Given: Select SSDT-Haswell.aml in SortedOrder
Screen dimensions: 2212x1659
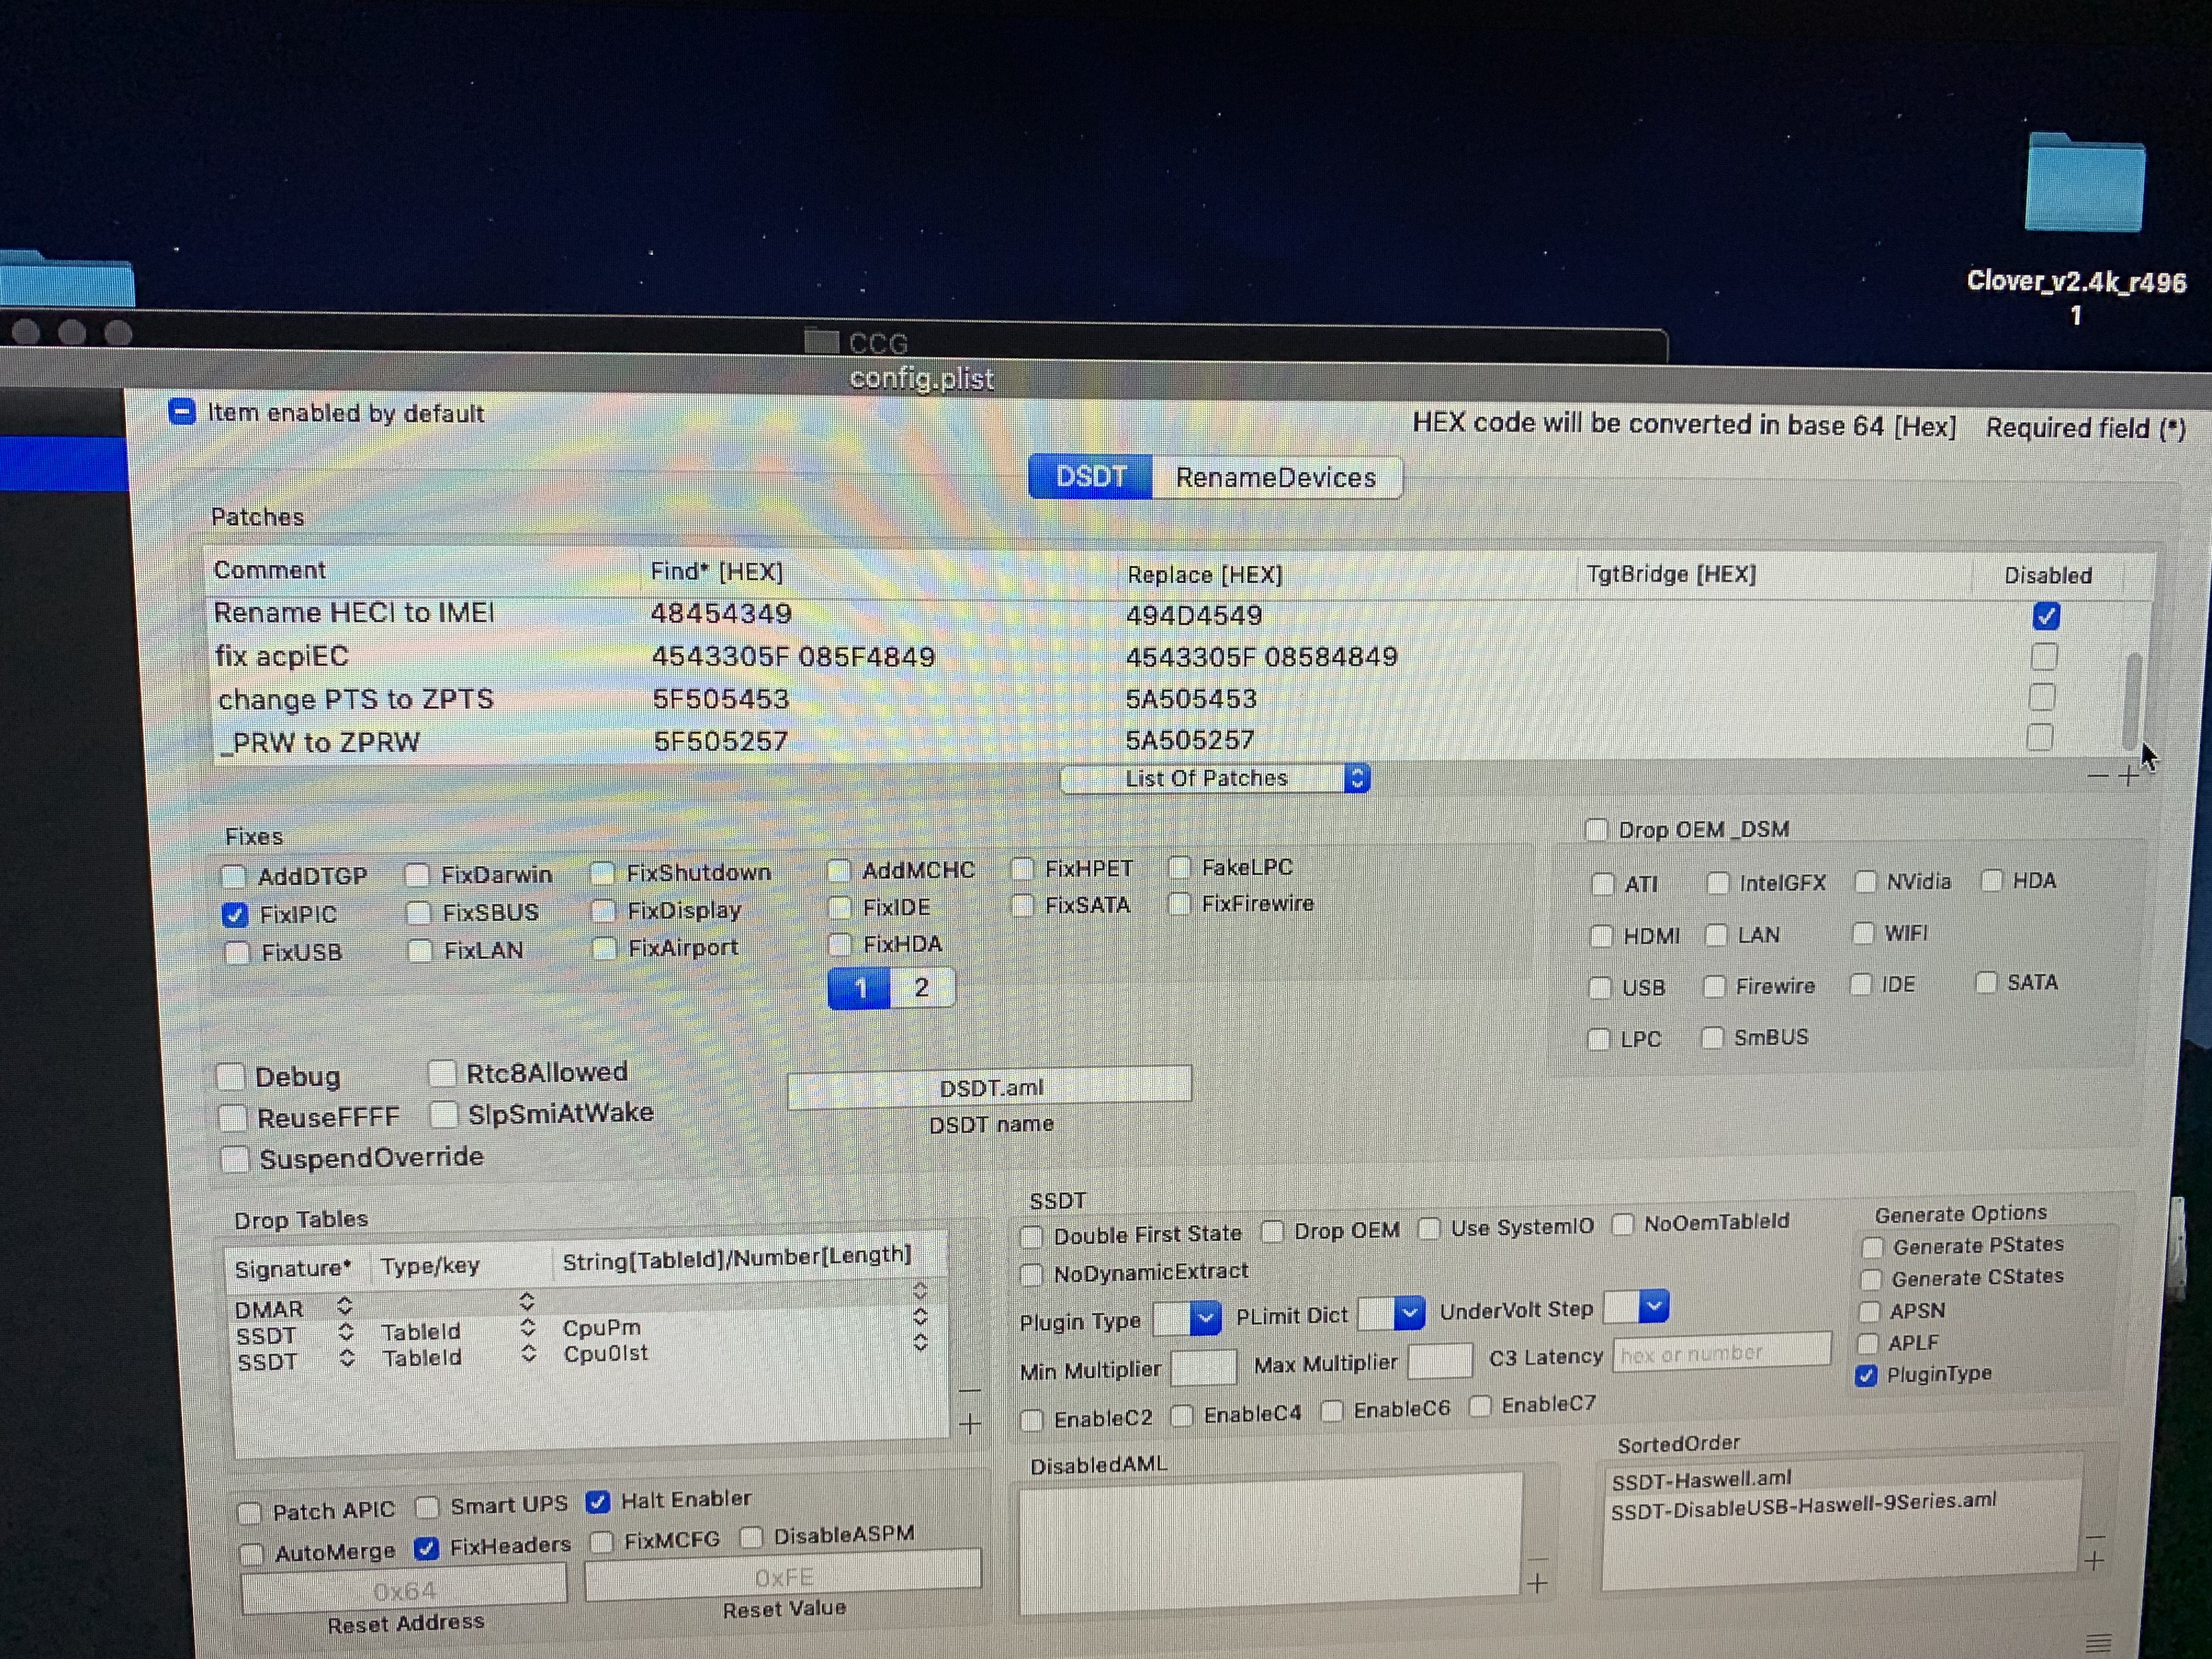Looking at the screenshot, I should coord(1702,1479).
